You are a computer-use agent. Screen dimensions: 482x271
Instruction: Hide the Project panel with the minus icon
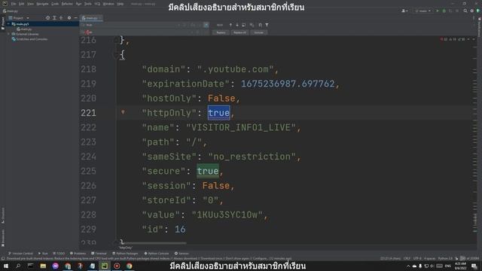75,18
